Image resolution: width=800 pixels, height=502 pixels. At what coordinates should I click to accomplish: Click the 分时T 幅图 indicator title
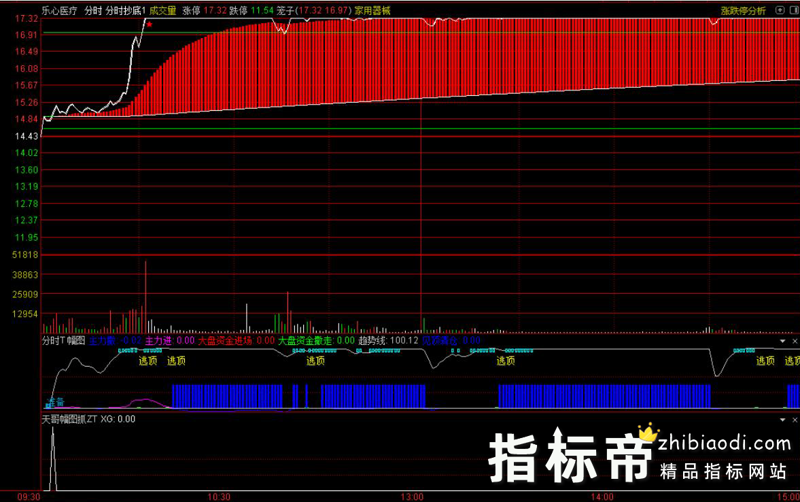63,341
